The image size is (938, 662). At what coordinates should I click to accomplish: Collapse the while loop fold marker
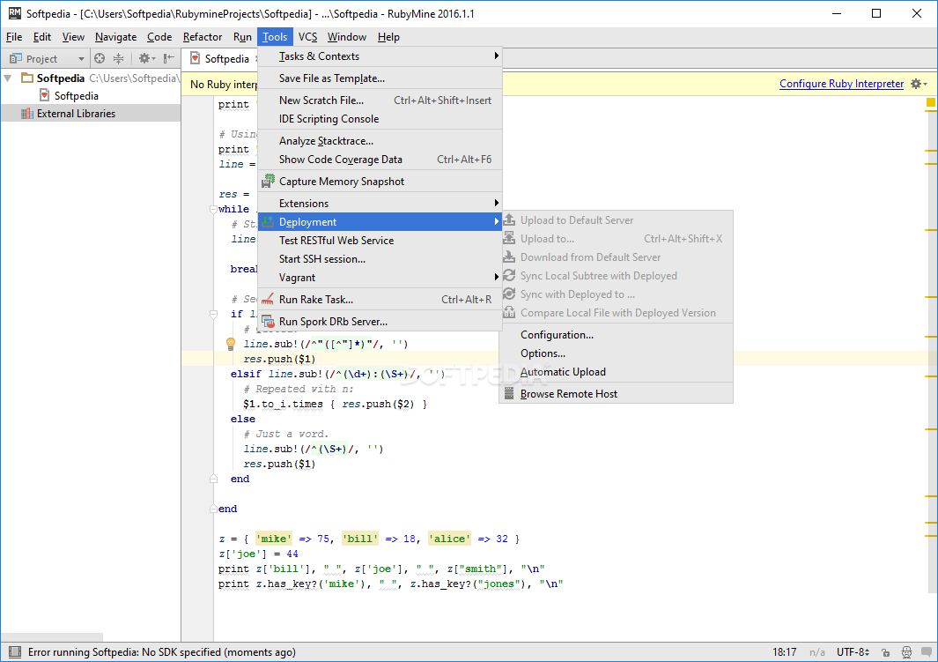coord(213,210)
